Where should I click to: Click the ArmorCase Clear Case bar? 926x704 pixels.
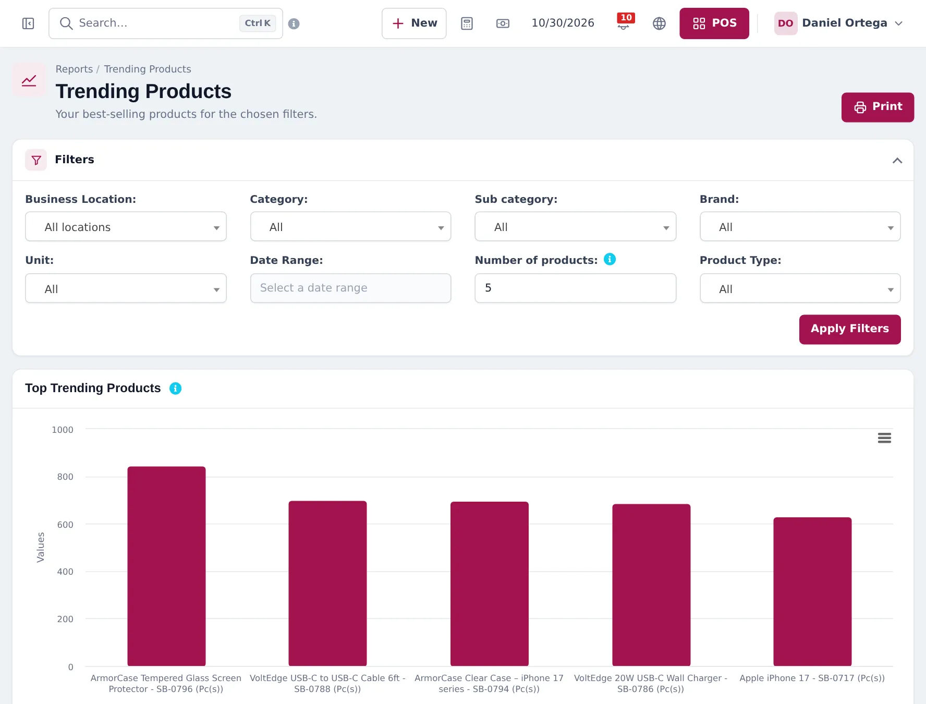coord(489,584)
